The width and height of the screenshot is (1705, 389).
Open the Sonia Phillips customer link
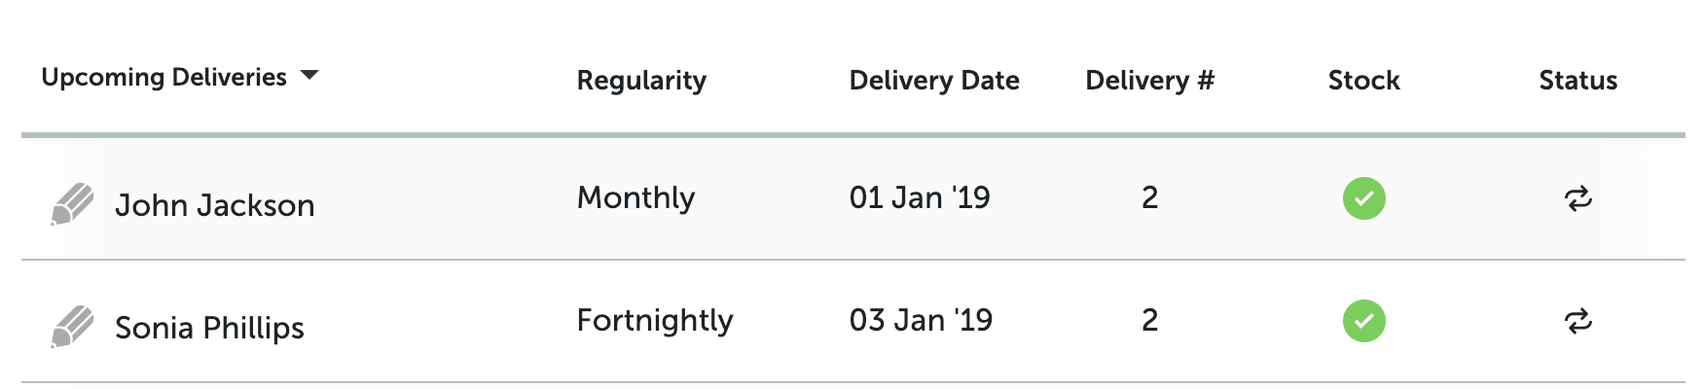point(209,328)
